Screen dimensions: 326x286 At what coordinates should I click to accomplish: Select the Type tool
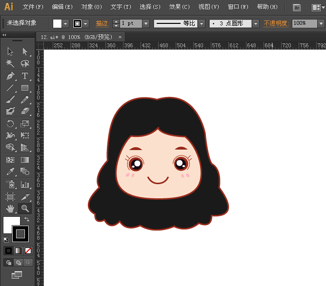24,76
